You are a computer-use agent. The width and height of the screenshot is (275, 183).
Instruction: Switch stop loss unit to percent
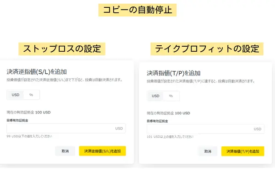click(31, 95)
